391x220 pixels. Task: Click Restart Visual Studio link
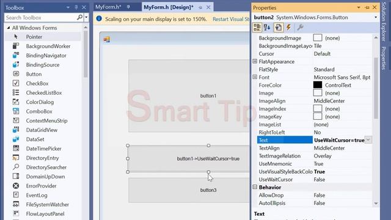pos(231,19)
